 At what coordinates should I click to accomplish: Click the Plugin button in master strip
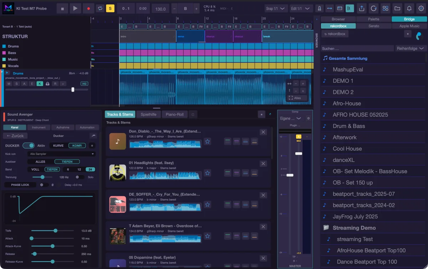tap(295, 126)
